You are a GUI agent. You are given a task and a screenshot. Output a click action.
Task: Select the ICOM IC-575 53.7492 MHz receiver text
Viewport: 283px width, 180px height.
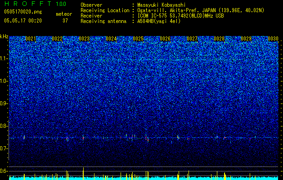pos(180,16)
